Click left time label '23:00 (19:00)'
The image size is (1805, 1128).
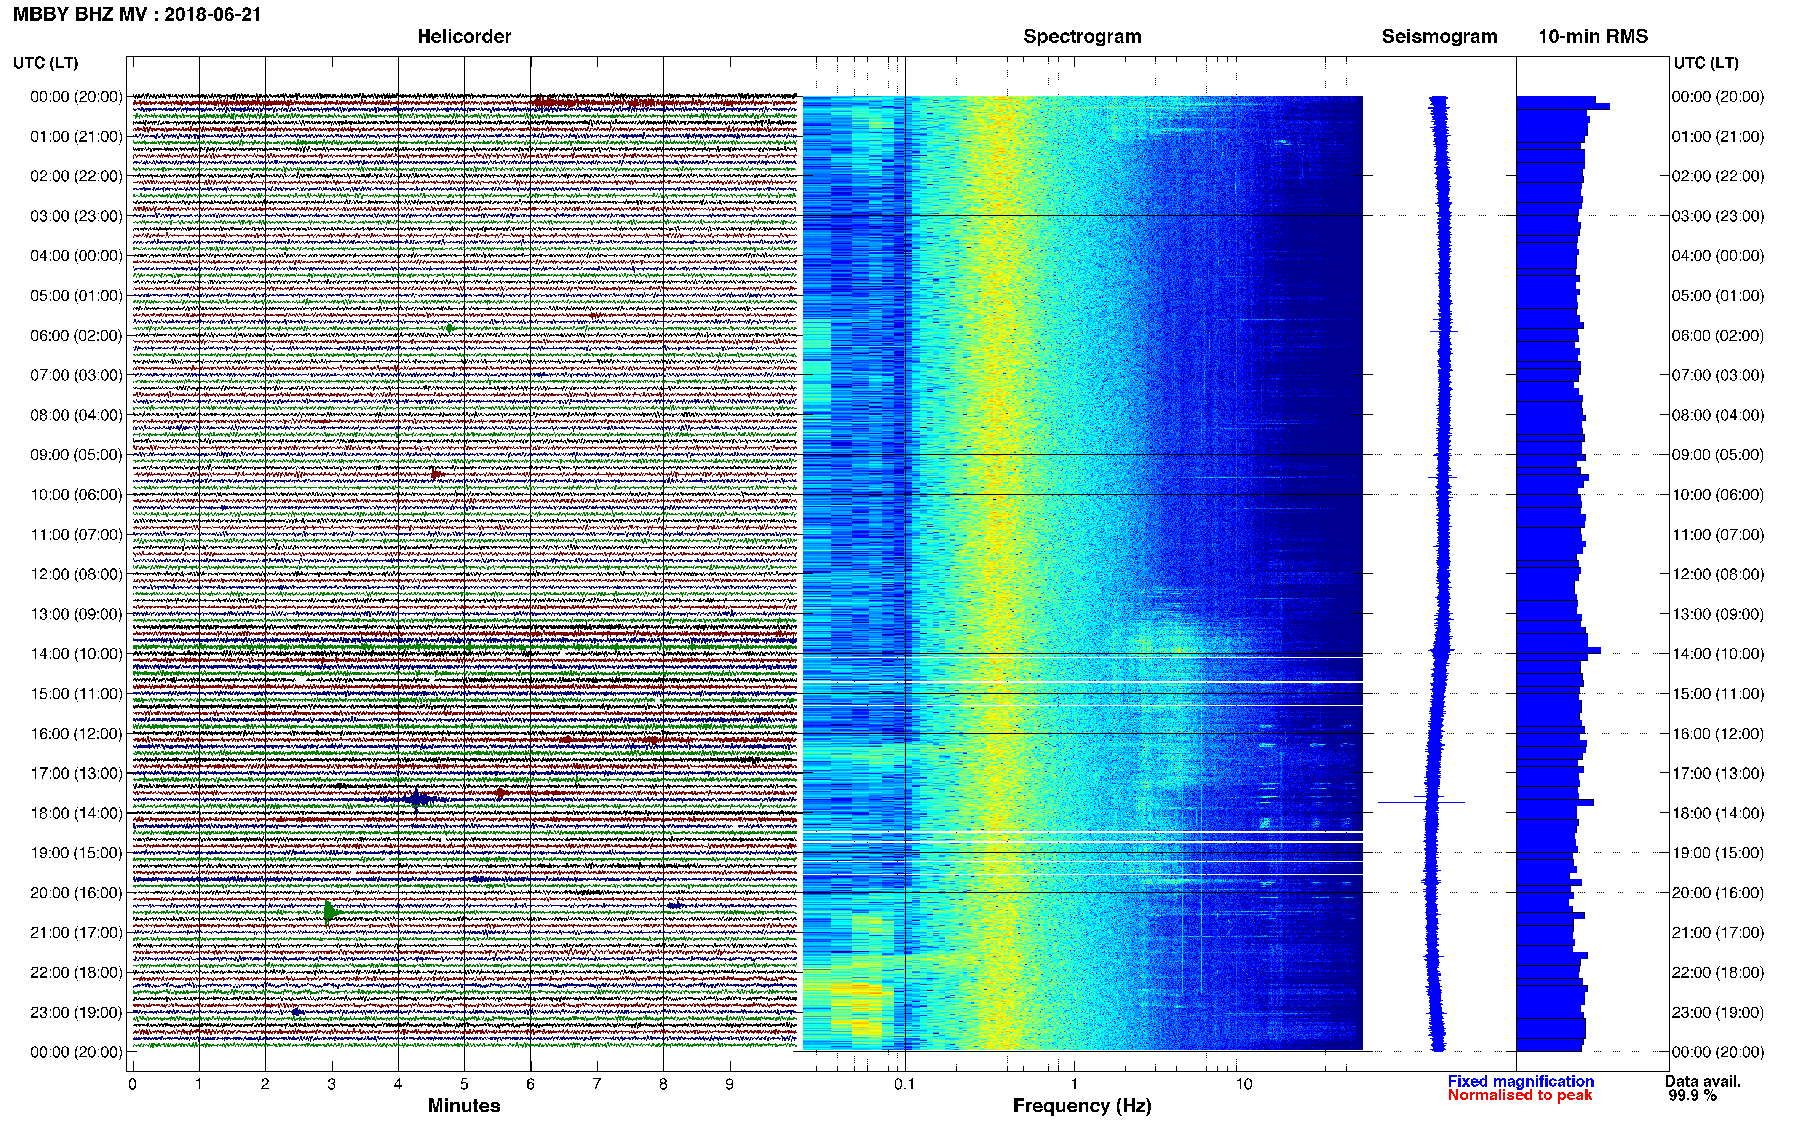click(76, 1012)
